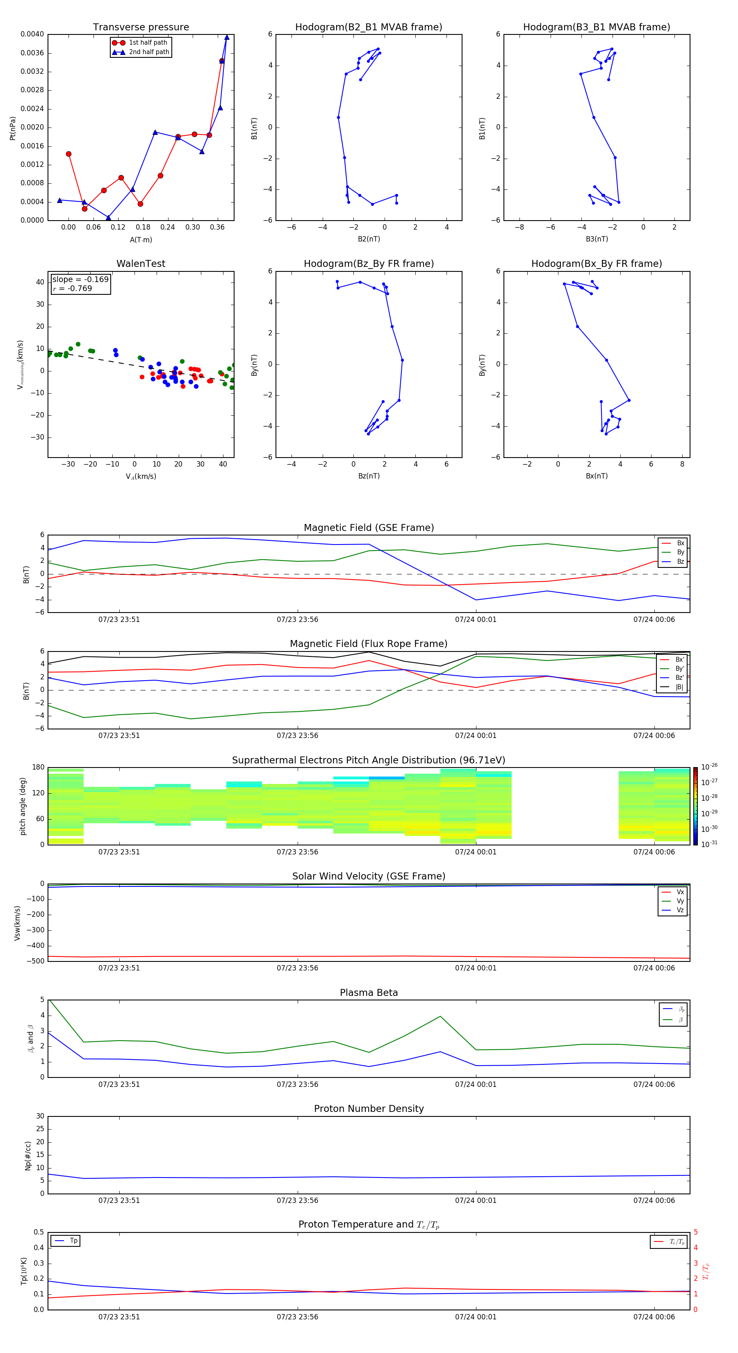
Task: Click the 'Te/Tp' legend entry
Action: point(669,1241)
